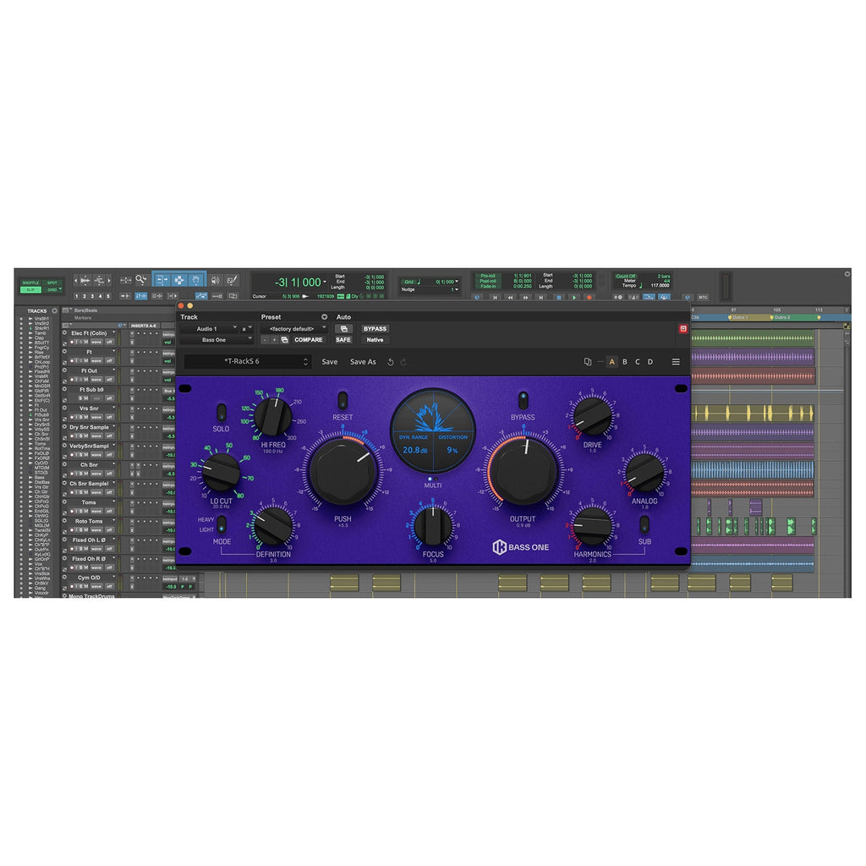
Task: Toggle the RESET switch on Bass One
Action: point(343,400)
